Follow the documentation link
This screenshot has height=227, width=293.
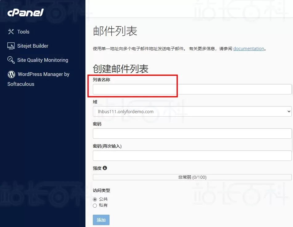[249, 49]
